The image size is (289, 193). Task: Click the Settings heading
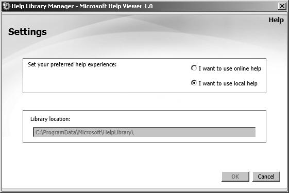tap(27, 32)
